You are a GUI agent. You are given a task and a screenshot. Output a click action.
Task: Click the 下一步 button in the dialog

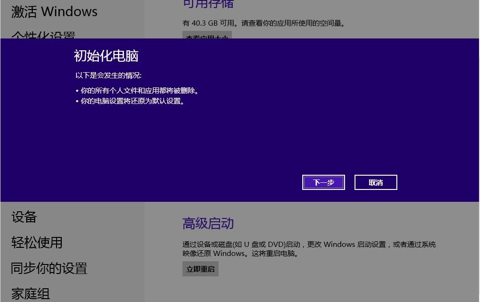pyautogui.click(x=324, y=182)
